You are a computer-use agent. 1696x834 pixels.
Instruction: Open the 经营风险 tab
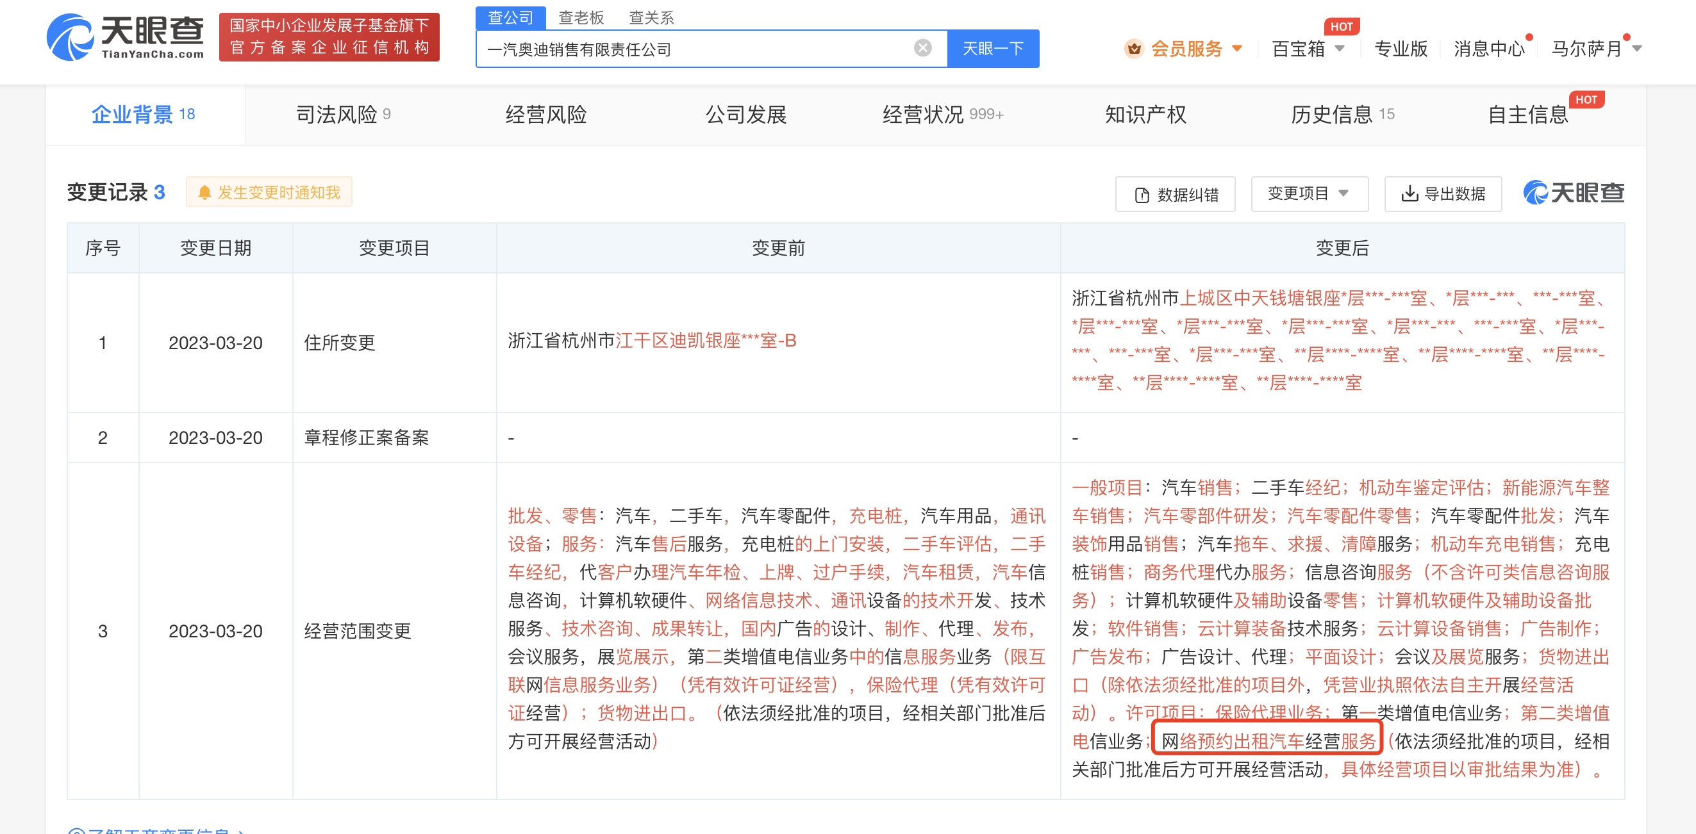tap(546, 115)
